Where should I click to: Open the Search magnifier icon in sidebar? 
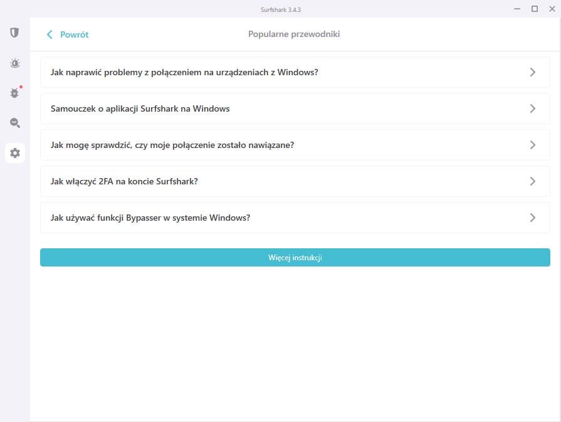click(14, 123)
